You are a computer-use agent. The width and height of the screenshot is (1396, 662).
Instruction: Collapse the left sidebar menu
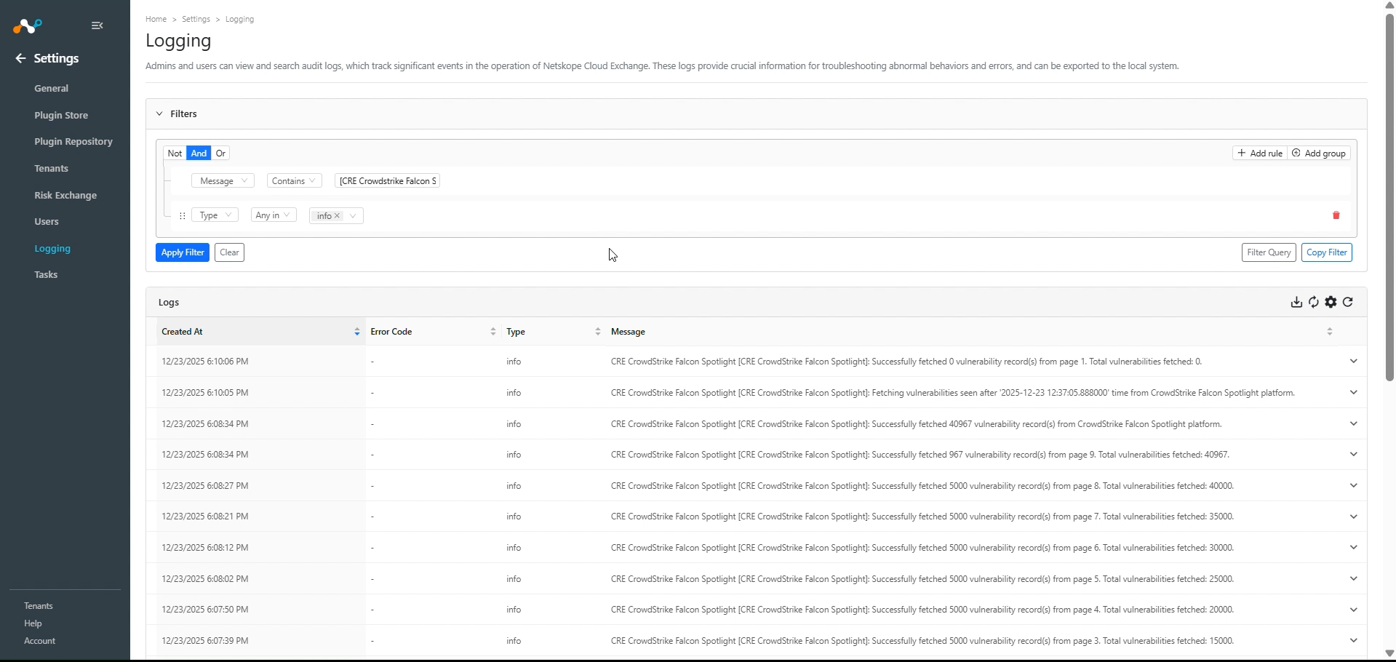click(x=97, y=25)
